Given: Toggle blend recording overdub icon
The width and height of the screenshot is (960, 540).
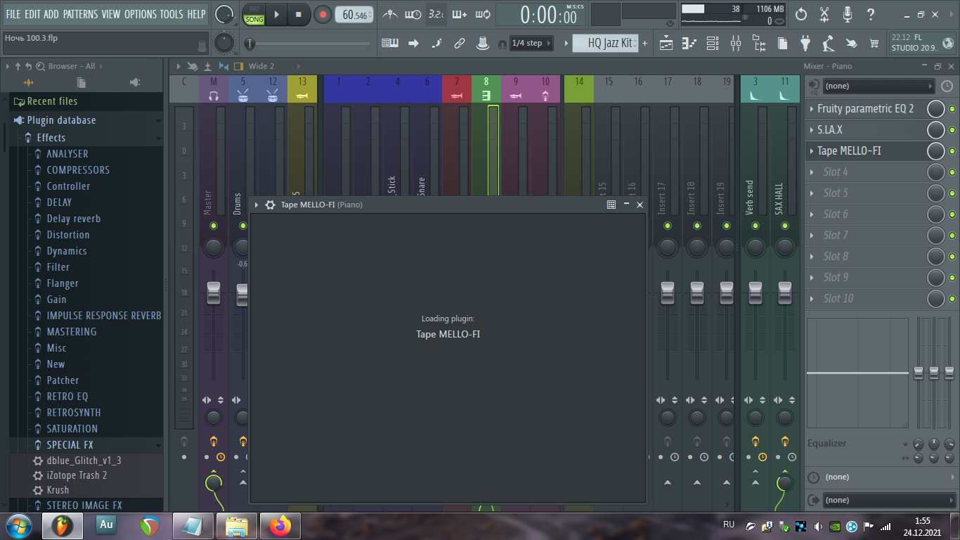Looking at the screenshot, I should tap(460, 14).
